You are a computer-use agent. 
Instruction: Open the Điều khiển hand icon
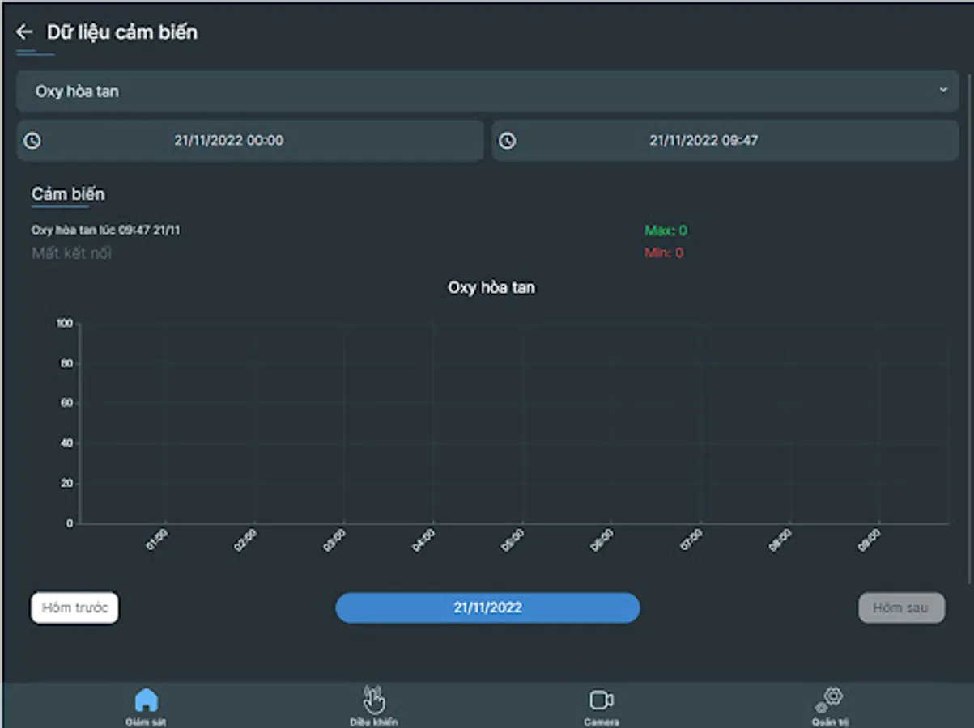pyautogui.click(x=373, y=700)
